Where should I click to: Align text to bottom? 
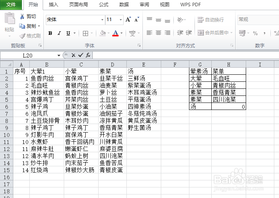167,21
